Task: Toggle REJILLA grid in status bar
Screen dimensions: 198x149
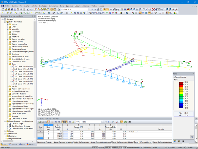Action: pos(101,147)
